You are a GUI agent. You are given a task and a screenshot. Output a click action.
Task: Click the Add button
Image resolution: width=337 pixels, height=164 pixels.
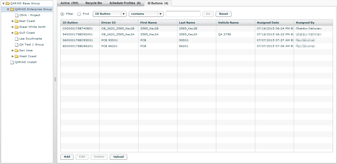[x=67, y=157]
